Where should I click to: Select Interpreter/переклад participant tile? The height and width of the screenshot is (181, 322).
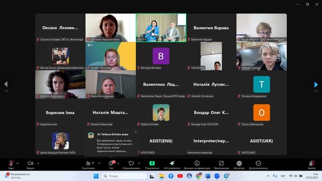pos(212,141)
